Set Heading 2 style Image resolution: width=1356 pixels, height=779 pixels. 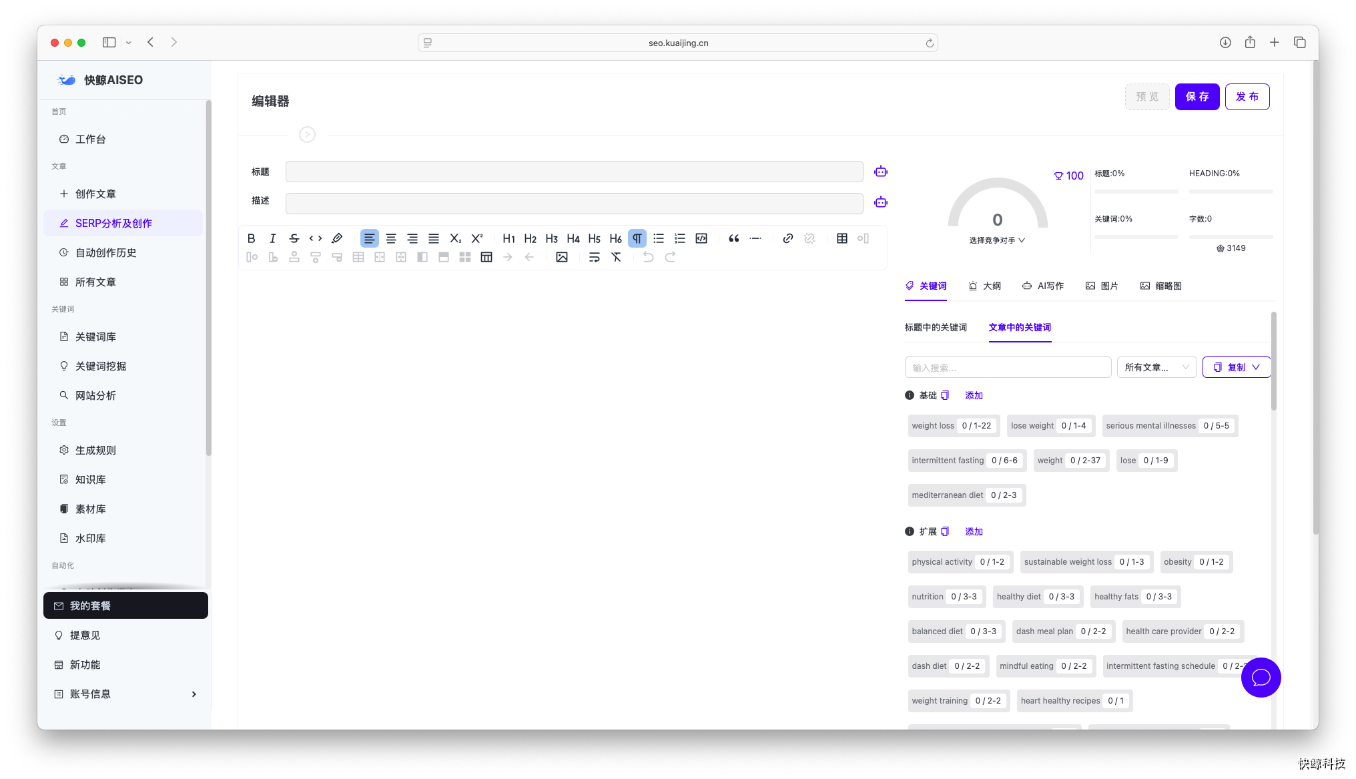tap(530, 238)
